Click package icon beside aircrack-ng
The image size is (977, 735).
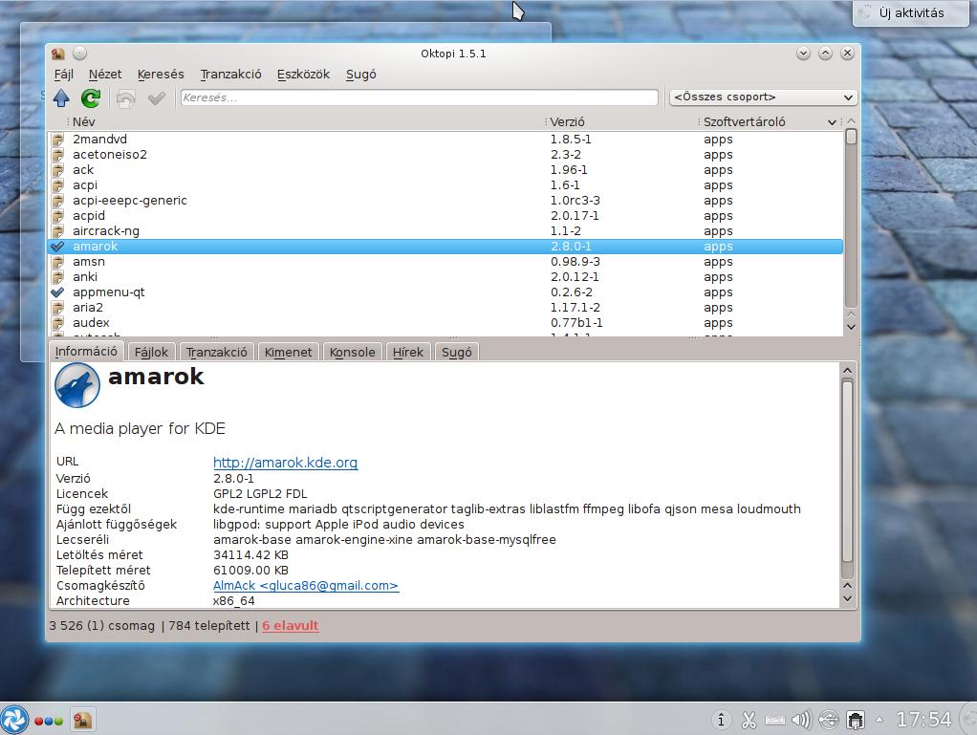coord(58,231)
